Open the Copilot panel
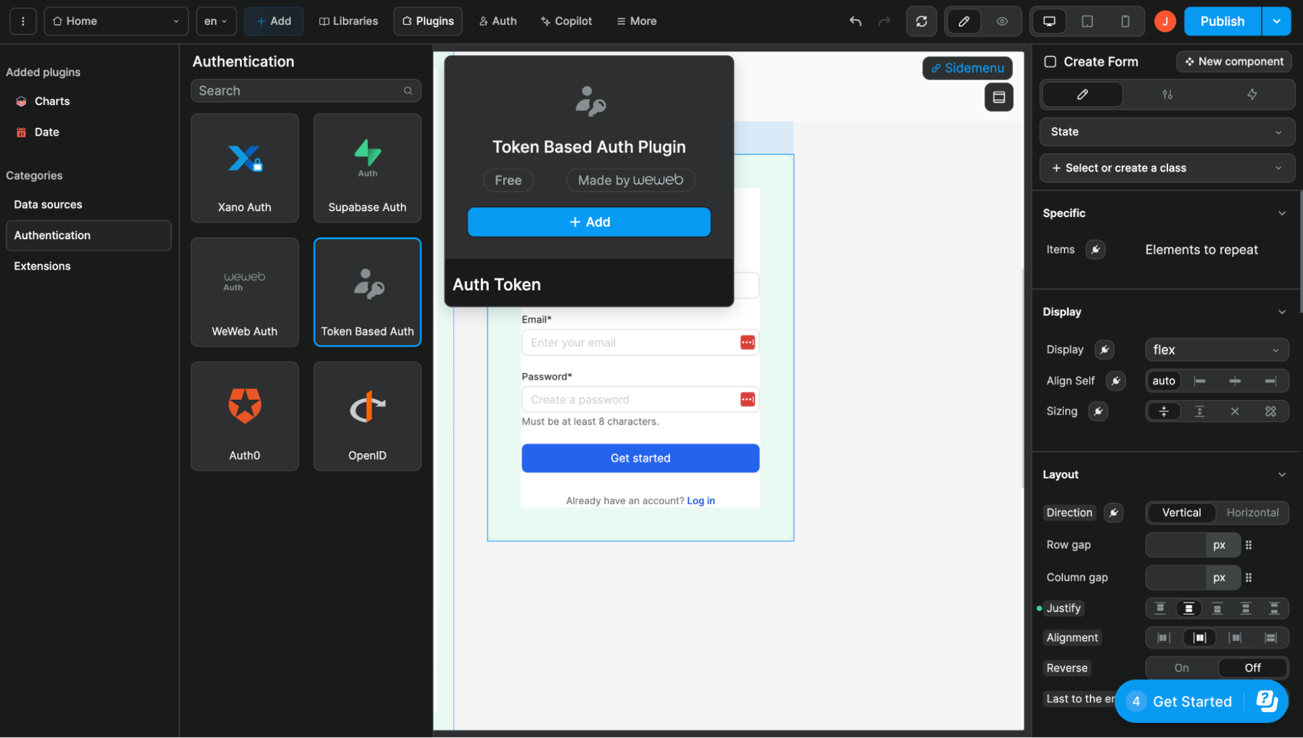The width and height of the screenshot is (1303, 738). [565, 21]
